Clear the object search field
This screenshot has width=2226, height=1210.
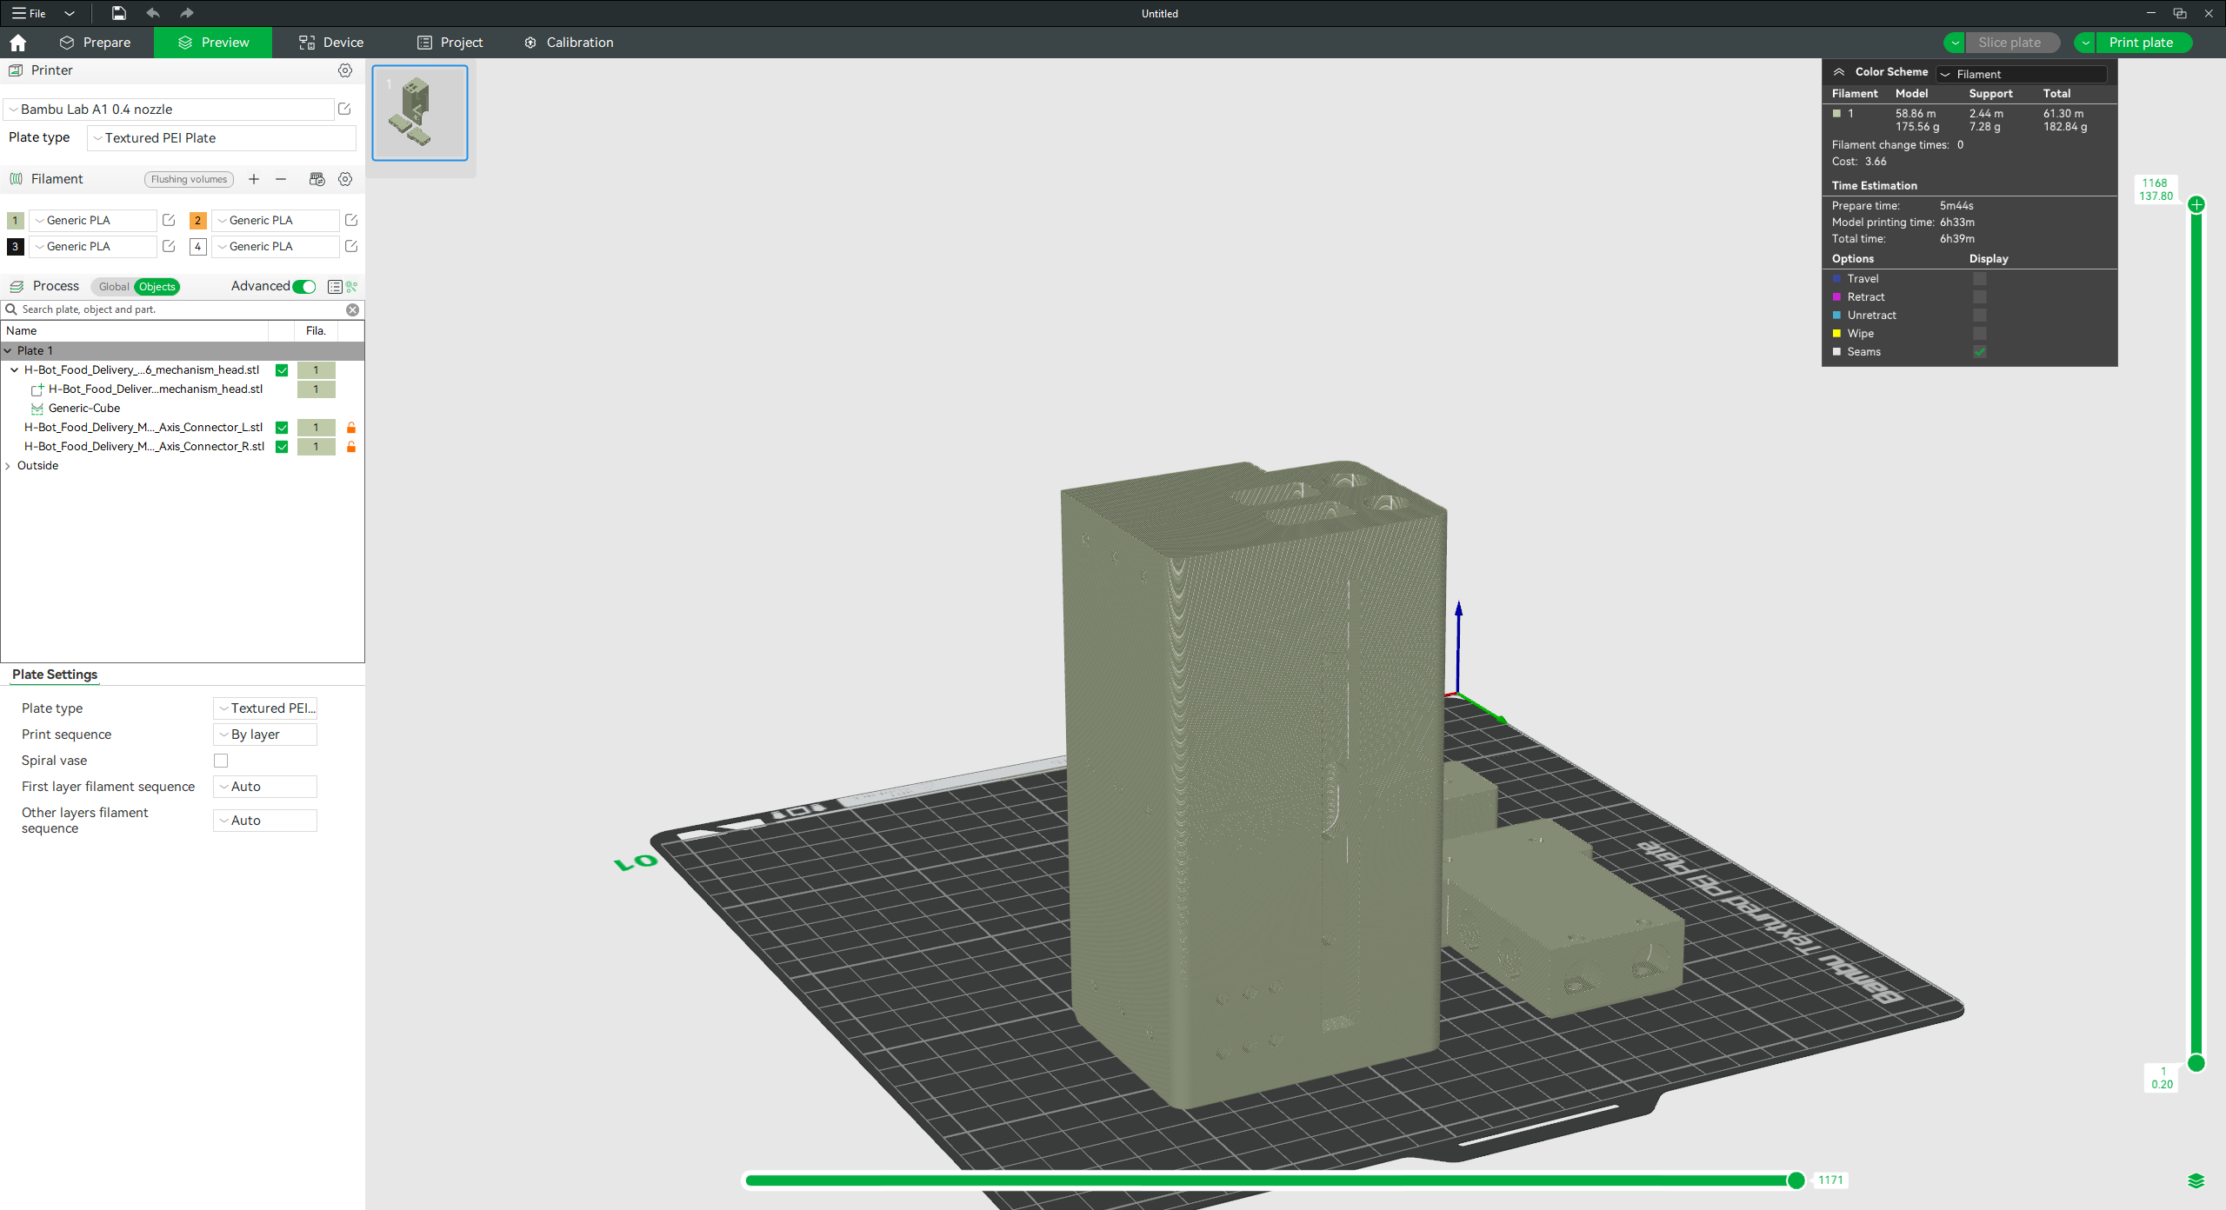pyautogui.click(x=352, y=309)
